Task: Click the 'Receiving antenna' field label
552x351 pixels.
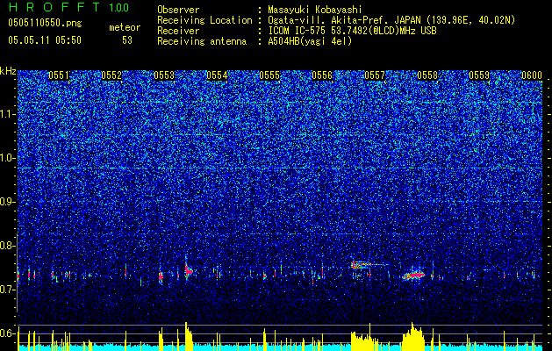Action: 202,41
